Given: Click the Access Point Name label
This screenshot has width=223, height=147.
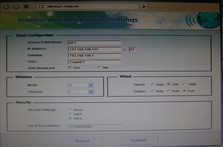Looking at the screenshot, I should coord(45,42).
